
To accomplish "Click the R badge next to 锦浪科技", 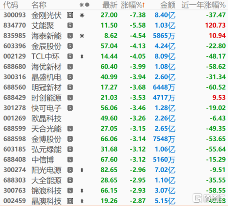I will click(70, 191).
